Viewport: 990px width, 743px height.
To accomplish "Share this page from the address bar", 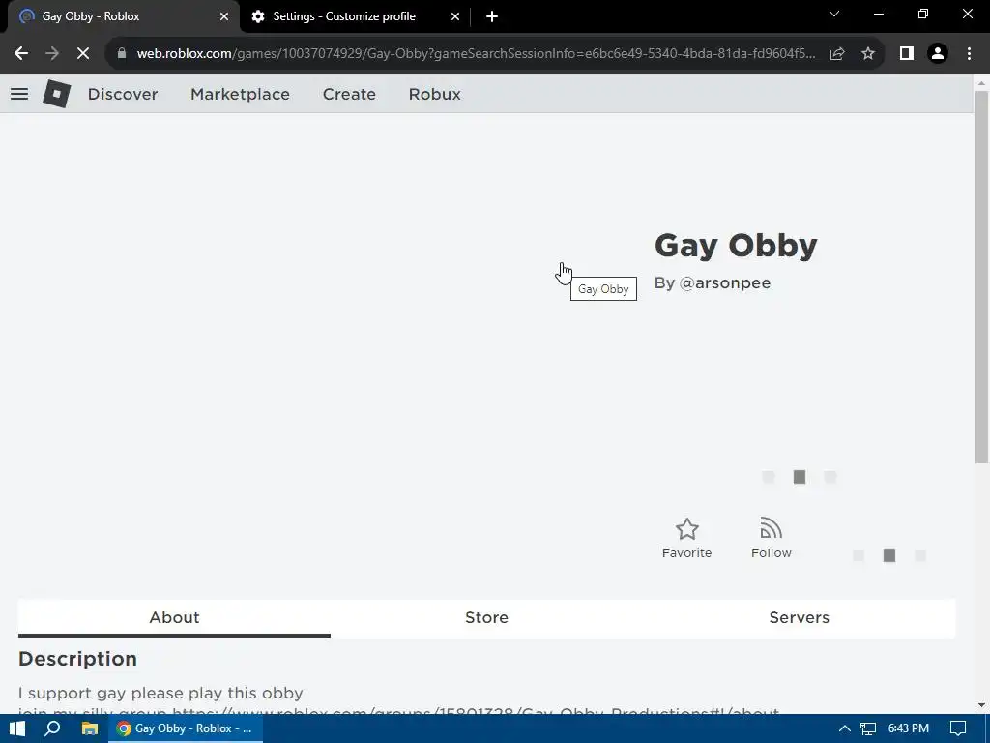I will pos(837,54).
